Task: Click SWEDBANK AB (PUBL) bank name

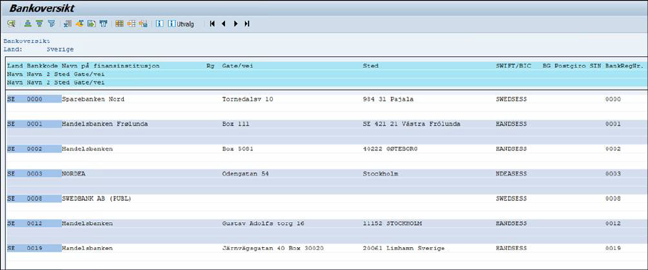Action: click(96, 199)
